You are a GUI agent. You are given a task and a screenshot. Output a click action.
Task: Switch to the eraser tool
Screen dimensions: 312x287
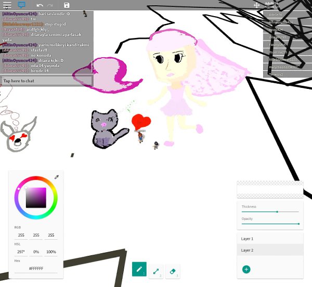coord(172,270)
